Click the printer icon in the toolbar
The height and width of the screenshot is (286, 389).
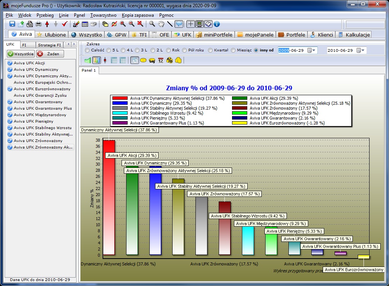tap(38, 24)
